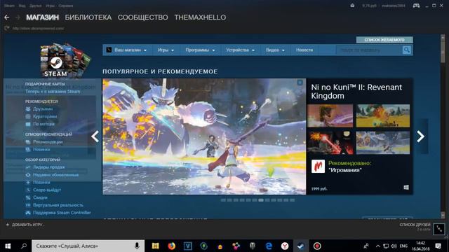Viewport: 449px width, 252px height.
Task: Expand the Программы dropdown
Action: point(200,50)
